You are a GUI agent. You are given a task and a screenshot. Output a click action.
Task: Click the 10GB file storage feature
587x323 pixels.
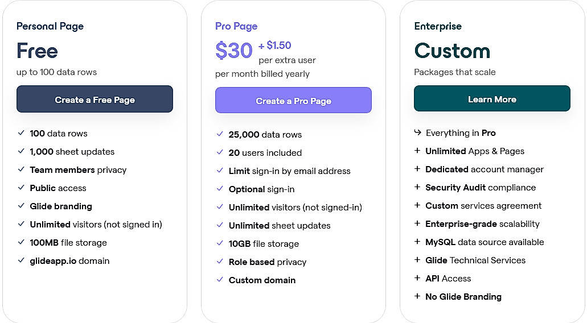264,243
